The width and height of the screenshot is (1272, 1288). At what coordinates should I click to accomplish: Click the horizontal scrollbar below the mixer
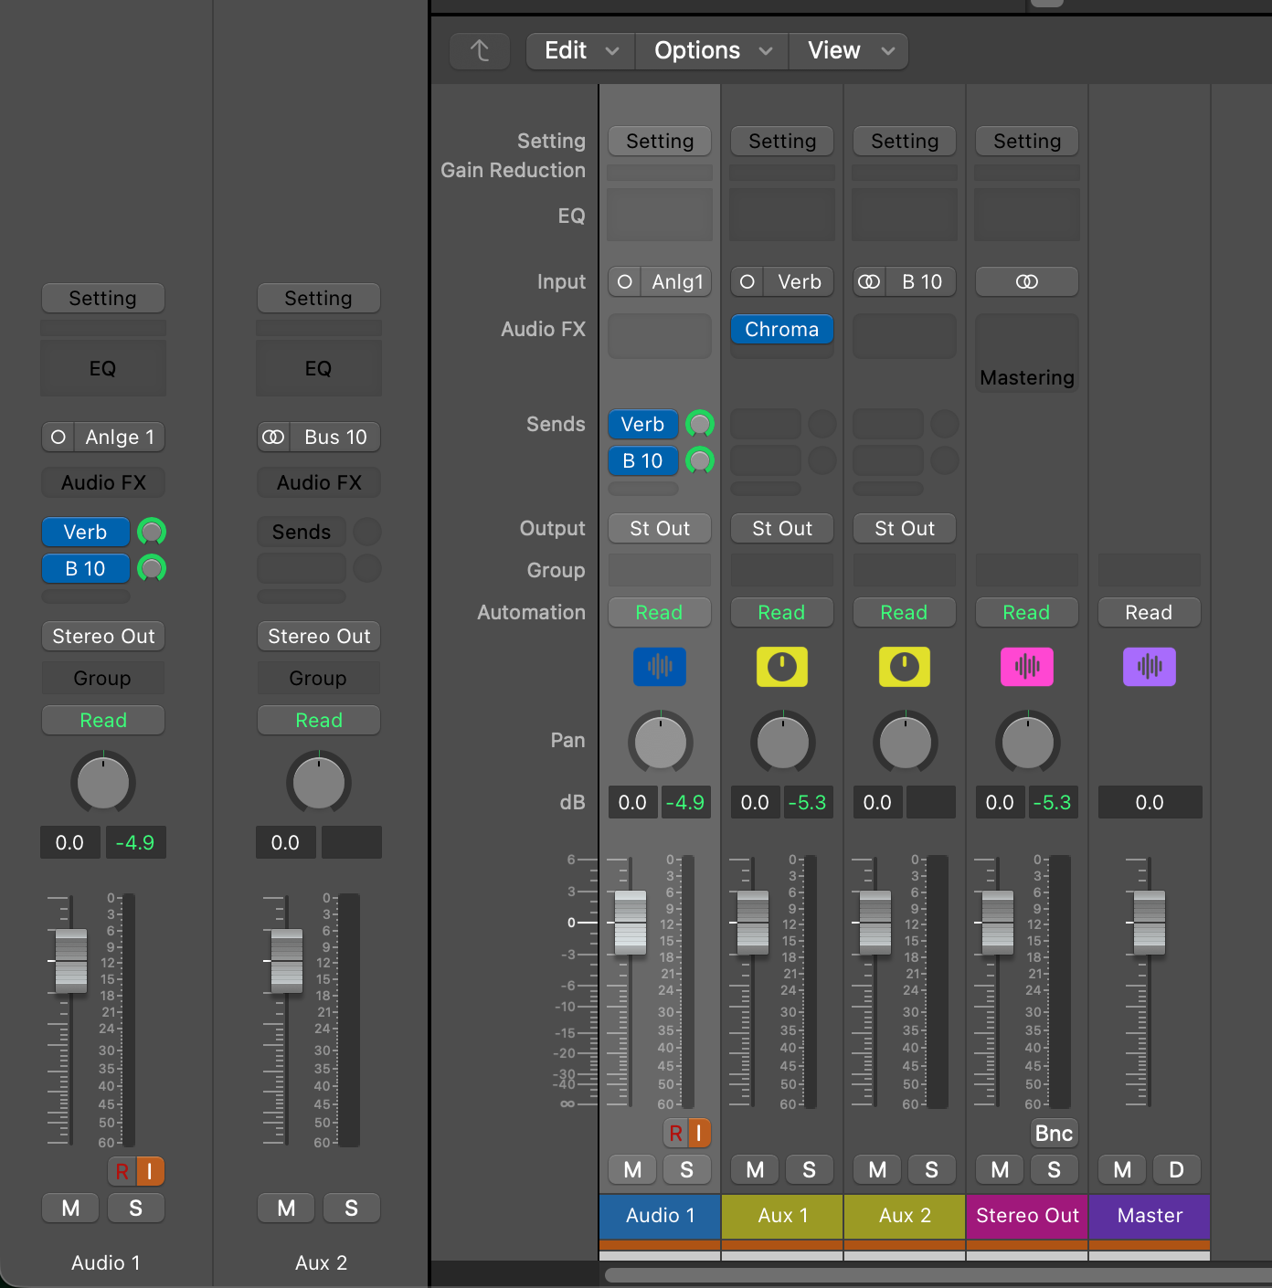(938, 1274)
